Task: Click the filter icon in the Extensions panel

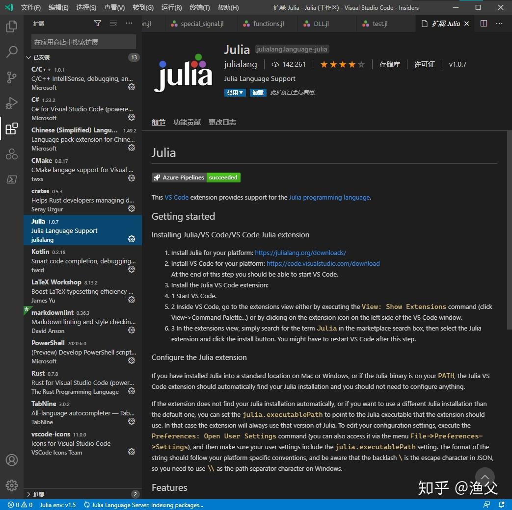Action: pos(98,23)
